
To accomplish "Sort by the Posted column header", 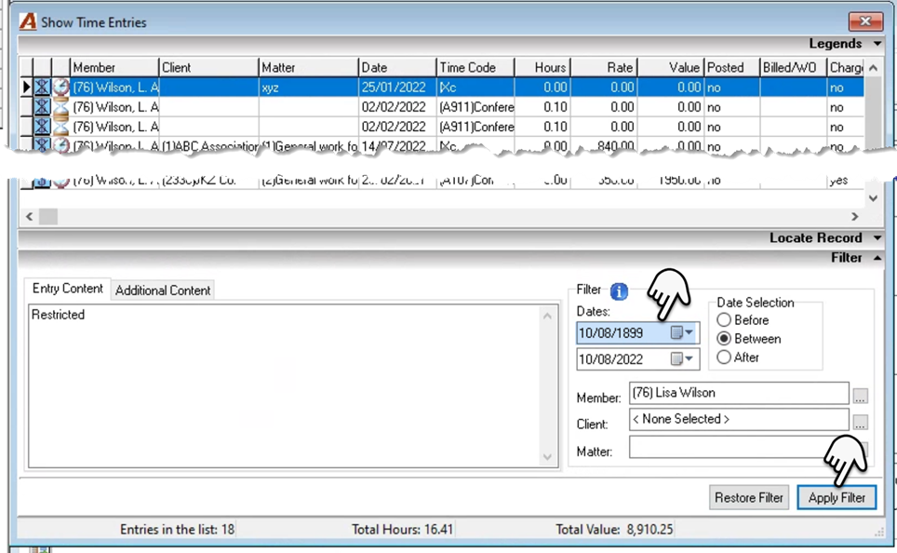I will [x=731, y=68].
